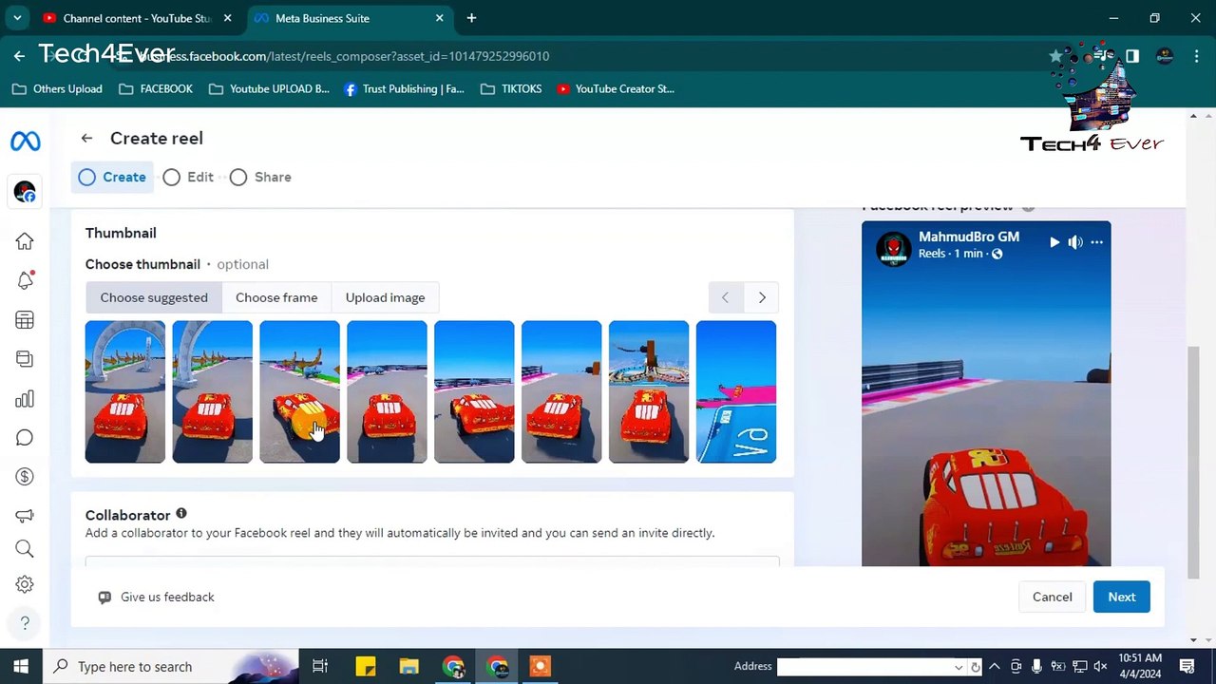This screenshot has height=684, width=1216.
Task: Open the TIKTOKS bookmark folder
Action: 511,88
